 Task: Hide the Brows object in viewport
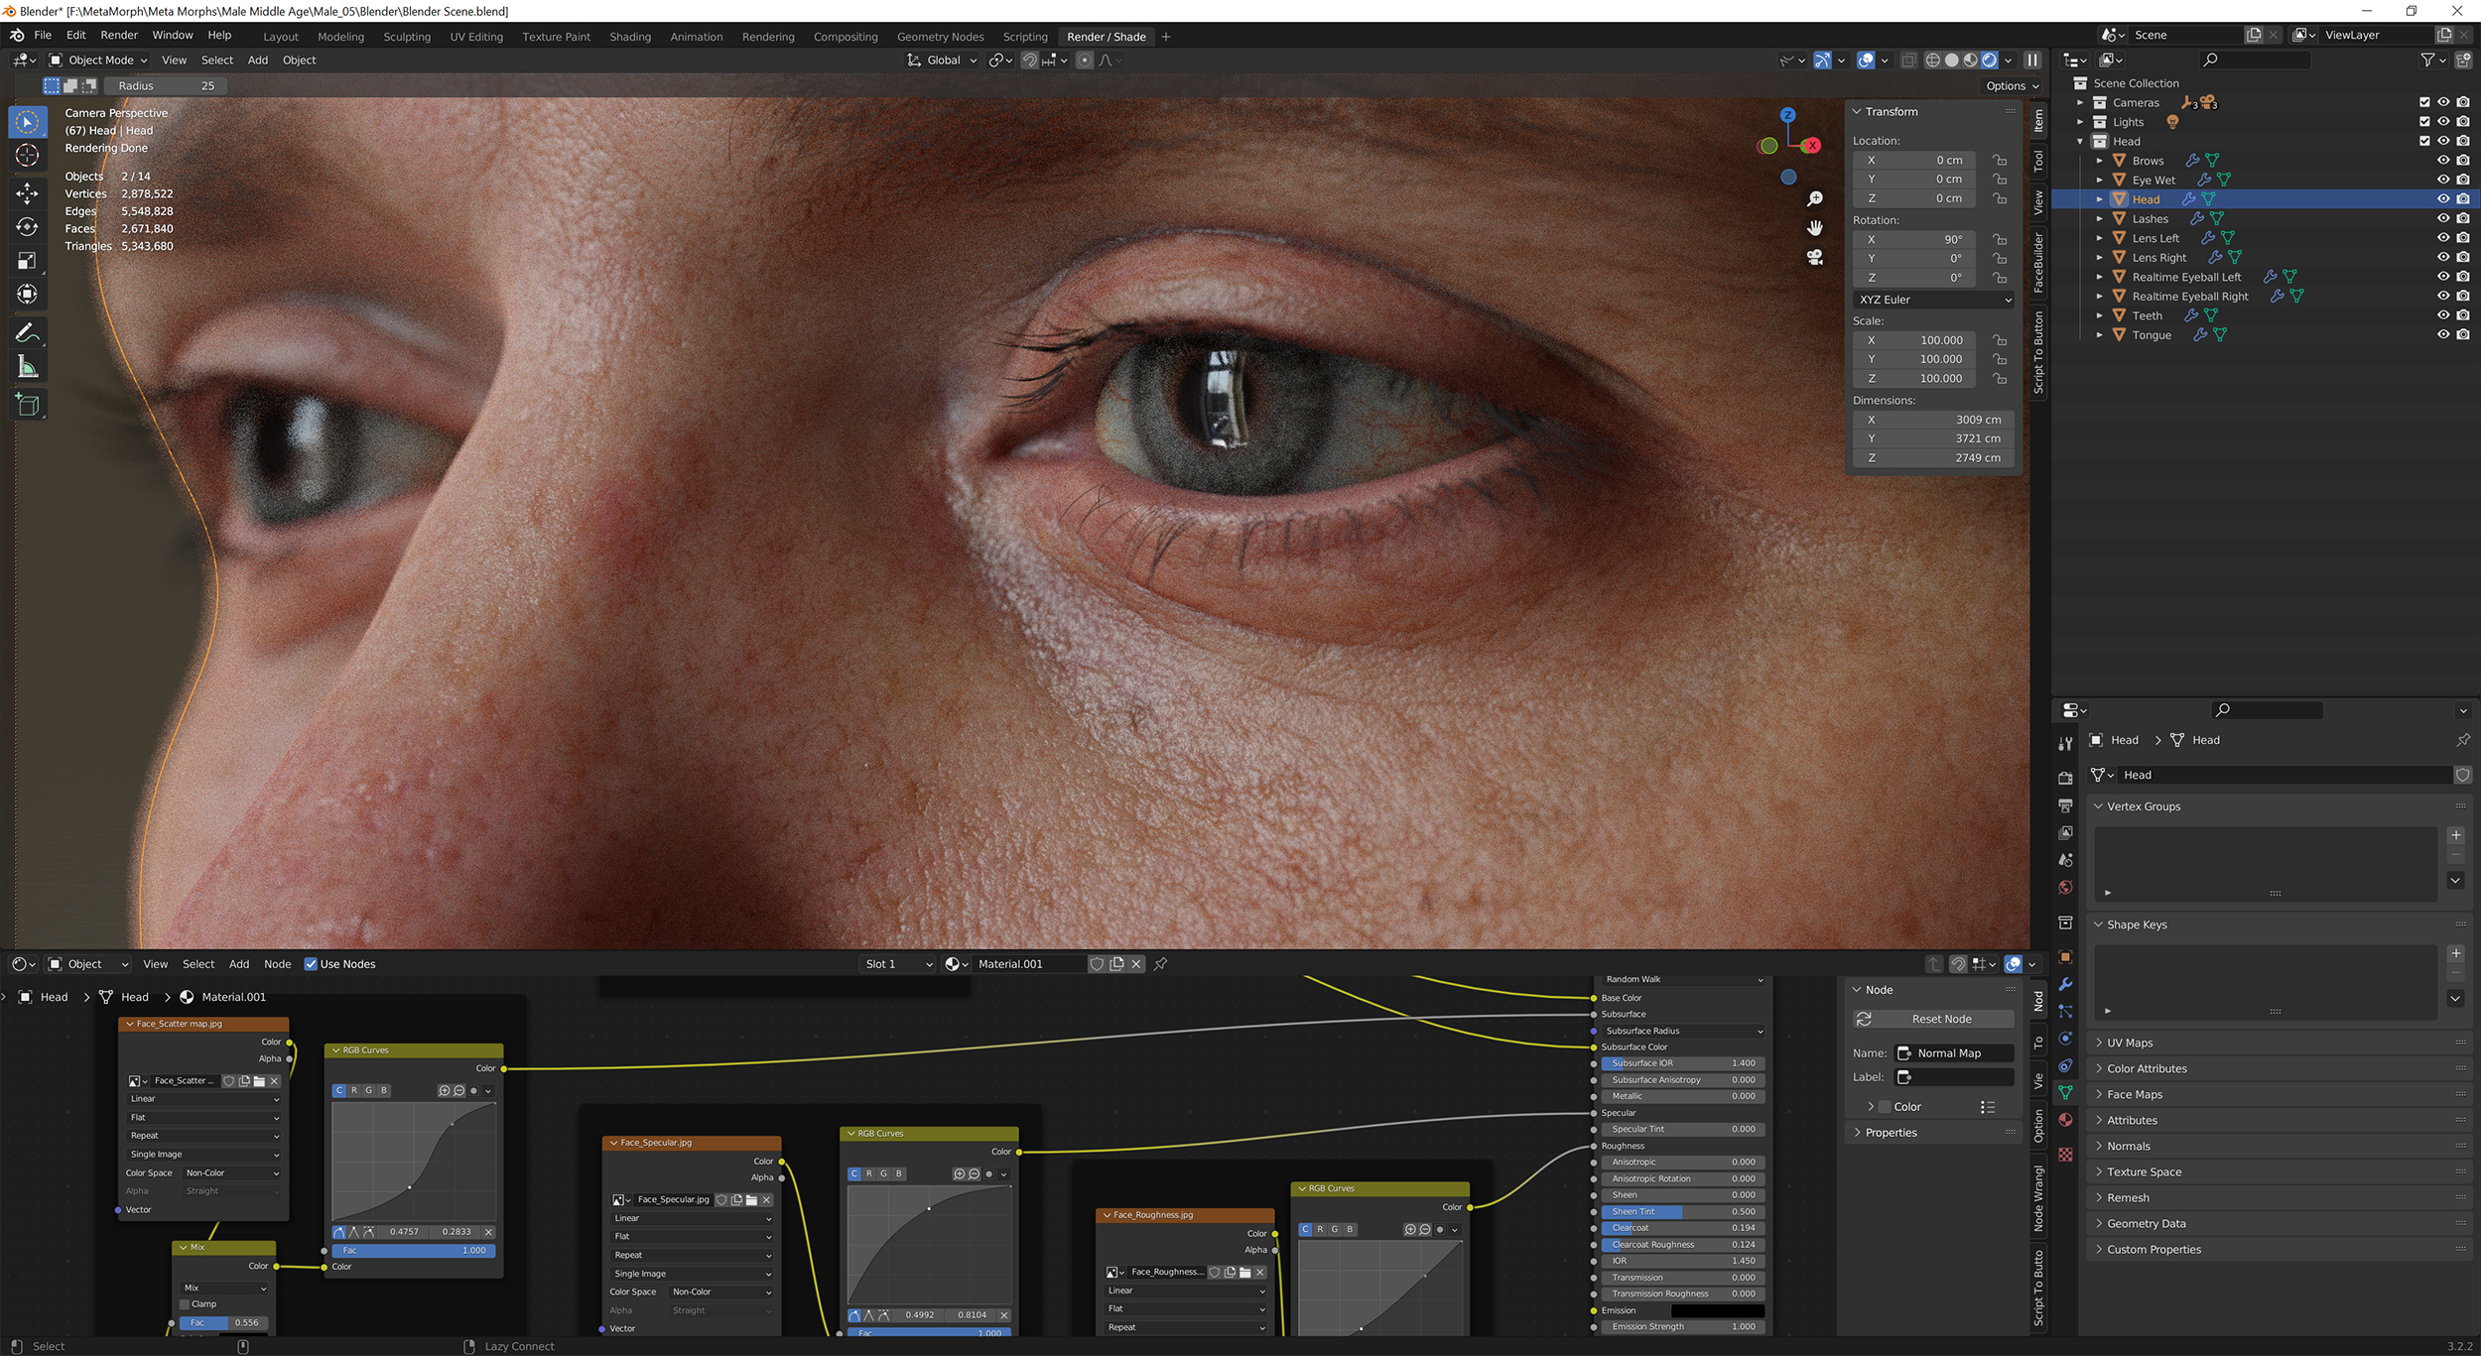point(2443,161)
